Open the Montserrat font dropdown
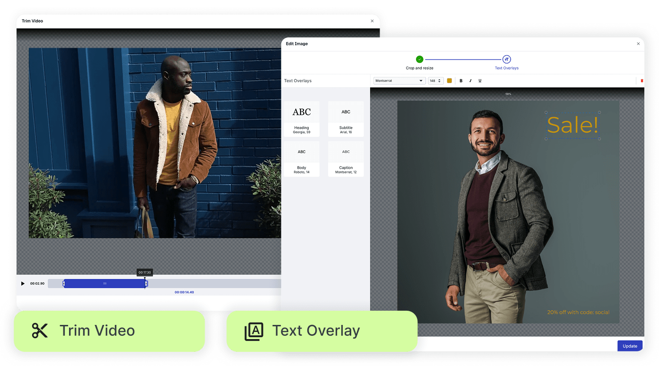This screenshot has width=659, height=366. click(x=399, y=81)
